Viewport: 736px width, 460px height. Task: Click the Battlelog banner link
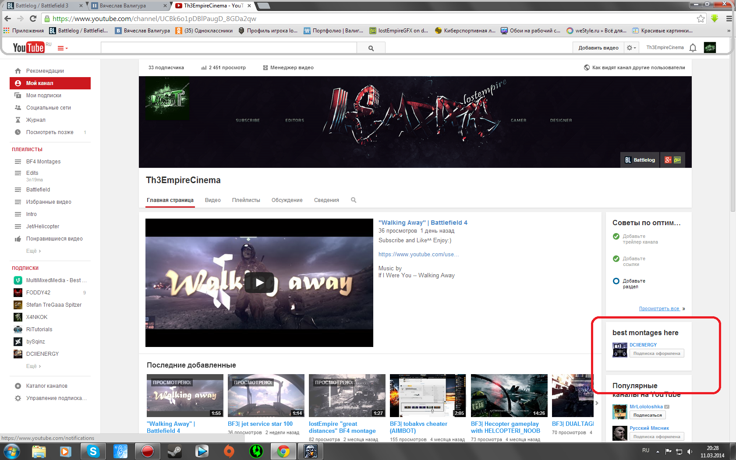click(x=640, y=160)
